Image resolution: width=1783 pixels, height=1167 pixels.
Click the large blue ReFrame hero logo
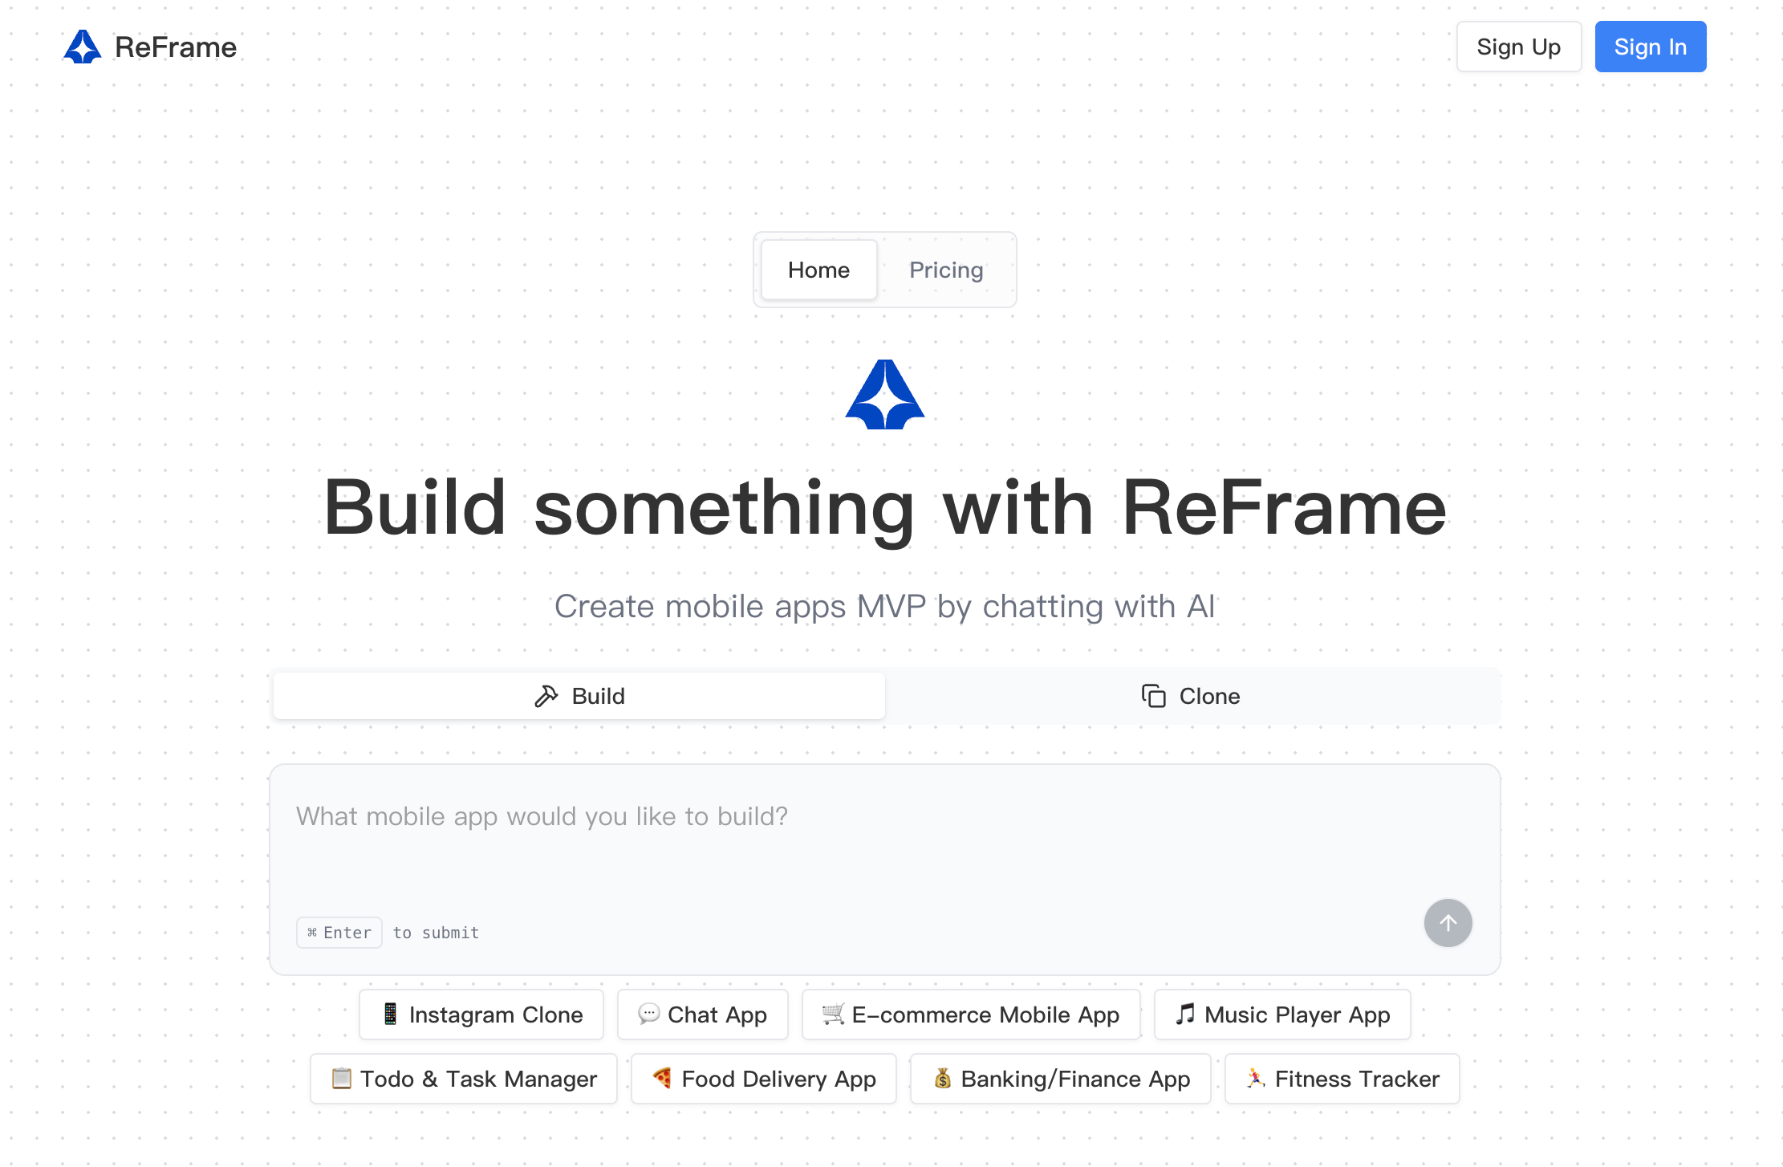(885, 394)
